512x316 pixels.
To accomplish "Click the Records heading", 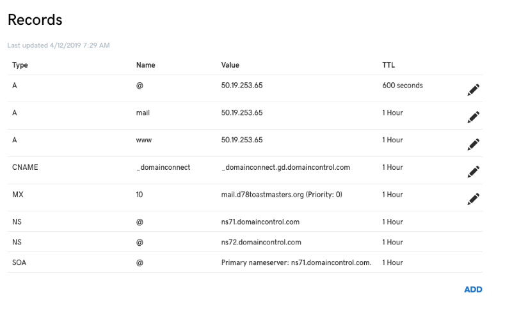I will [35, 20].
